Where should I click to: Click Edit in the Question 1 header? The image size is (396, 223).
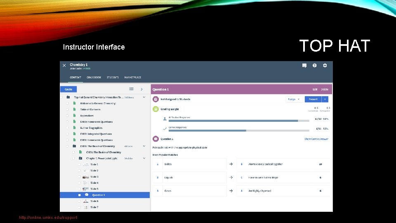315,90
